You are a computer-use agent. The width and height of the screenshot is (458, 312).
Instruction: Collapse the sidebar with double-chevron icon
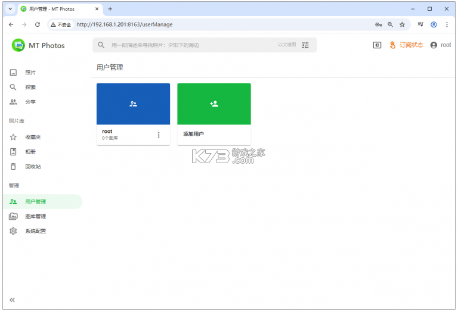[x=12, y=299]
